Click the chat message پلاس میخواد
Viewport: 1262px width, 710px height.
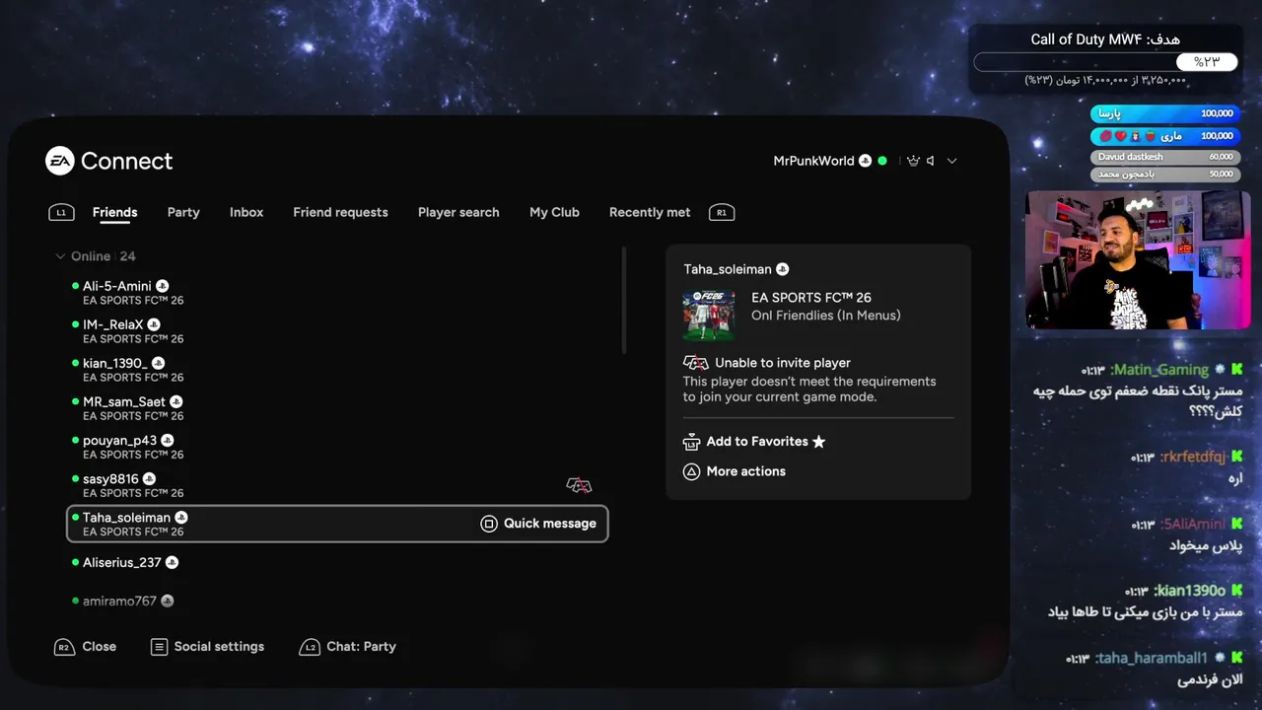[1206, 545]
